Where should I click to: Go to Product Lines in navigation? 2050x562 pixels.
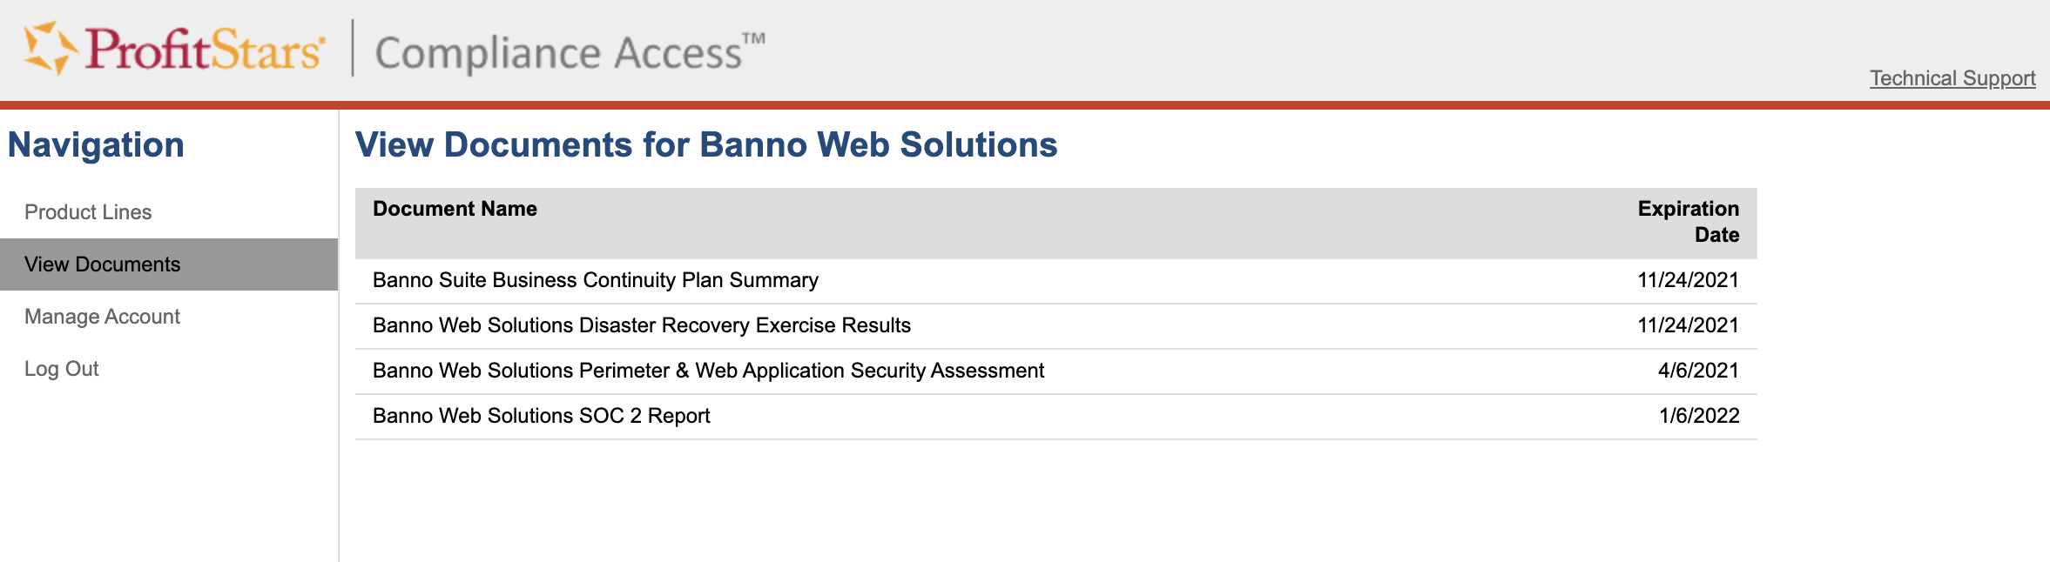click(x=88, y=212)
